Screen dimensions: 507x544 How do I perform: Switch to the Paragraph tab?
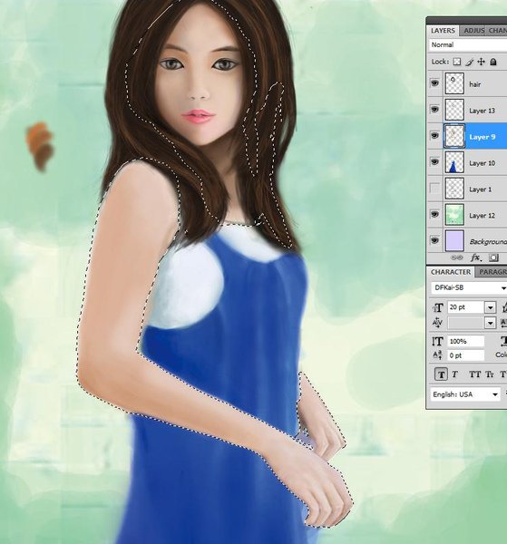pyautogui.click(x=492, y=272)
